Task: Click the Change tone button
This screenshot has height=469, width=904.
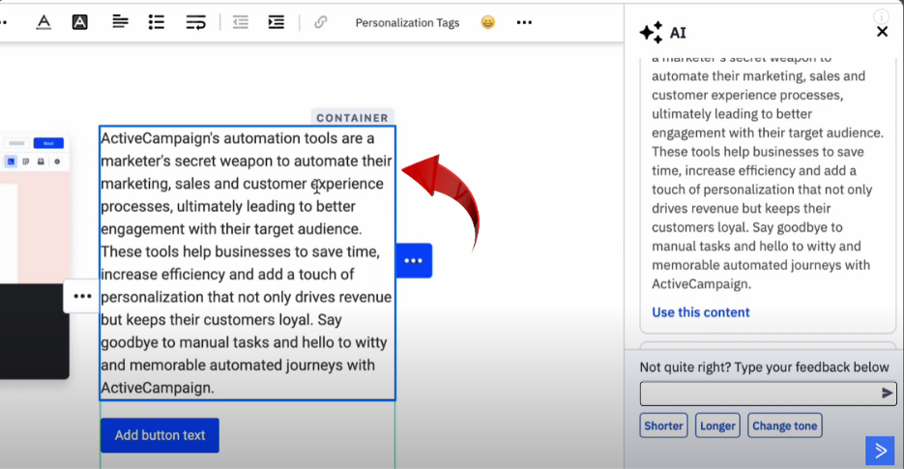Action: click(785, 425)
